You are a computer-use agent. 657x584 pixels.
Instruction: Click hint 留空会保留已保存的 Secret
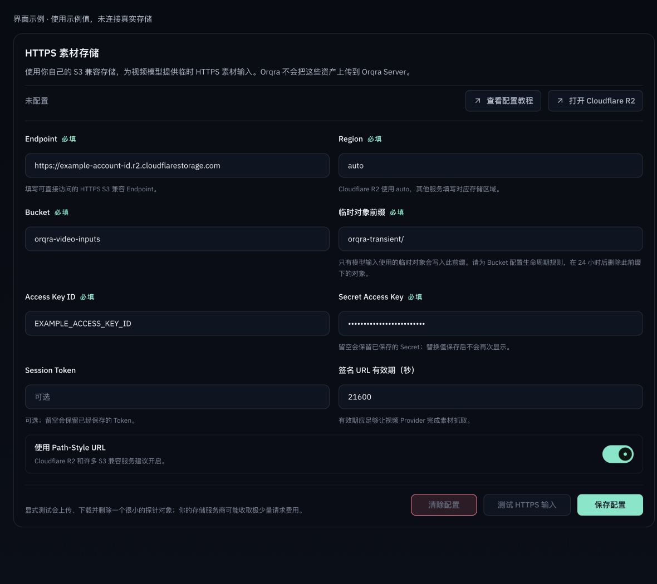point(425,347)
